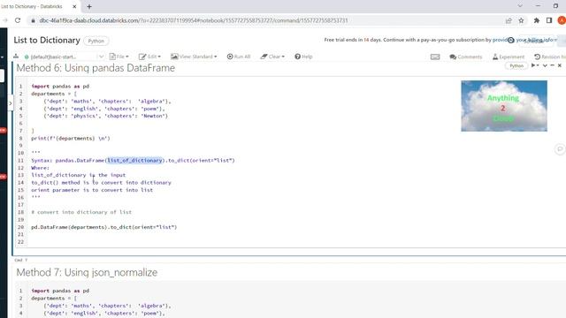Toggle browser side panel icon
566x318 pixels.
pos(549,20)
